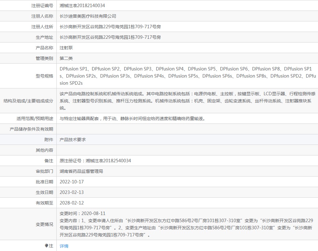318x251 pixels.
Task: Select approving department 湖南省药品监督管理局
Action: [x=81, y=171]
